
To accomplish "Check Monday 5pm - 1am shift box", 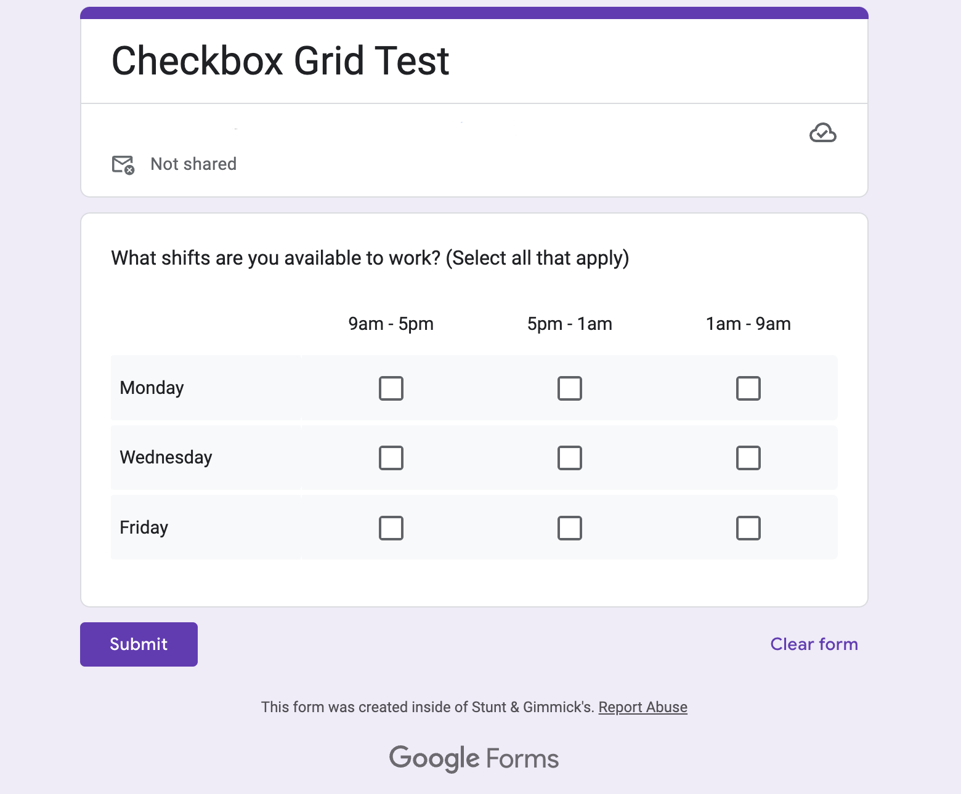I will pyautogui.click(x=570, y=388).
